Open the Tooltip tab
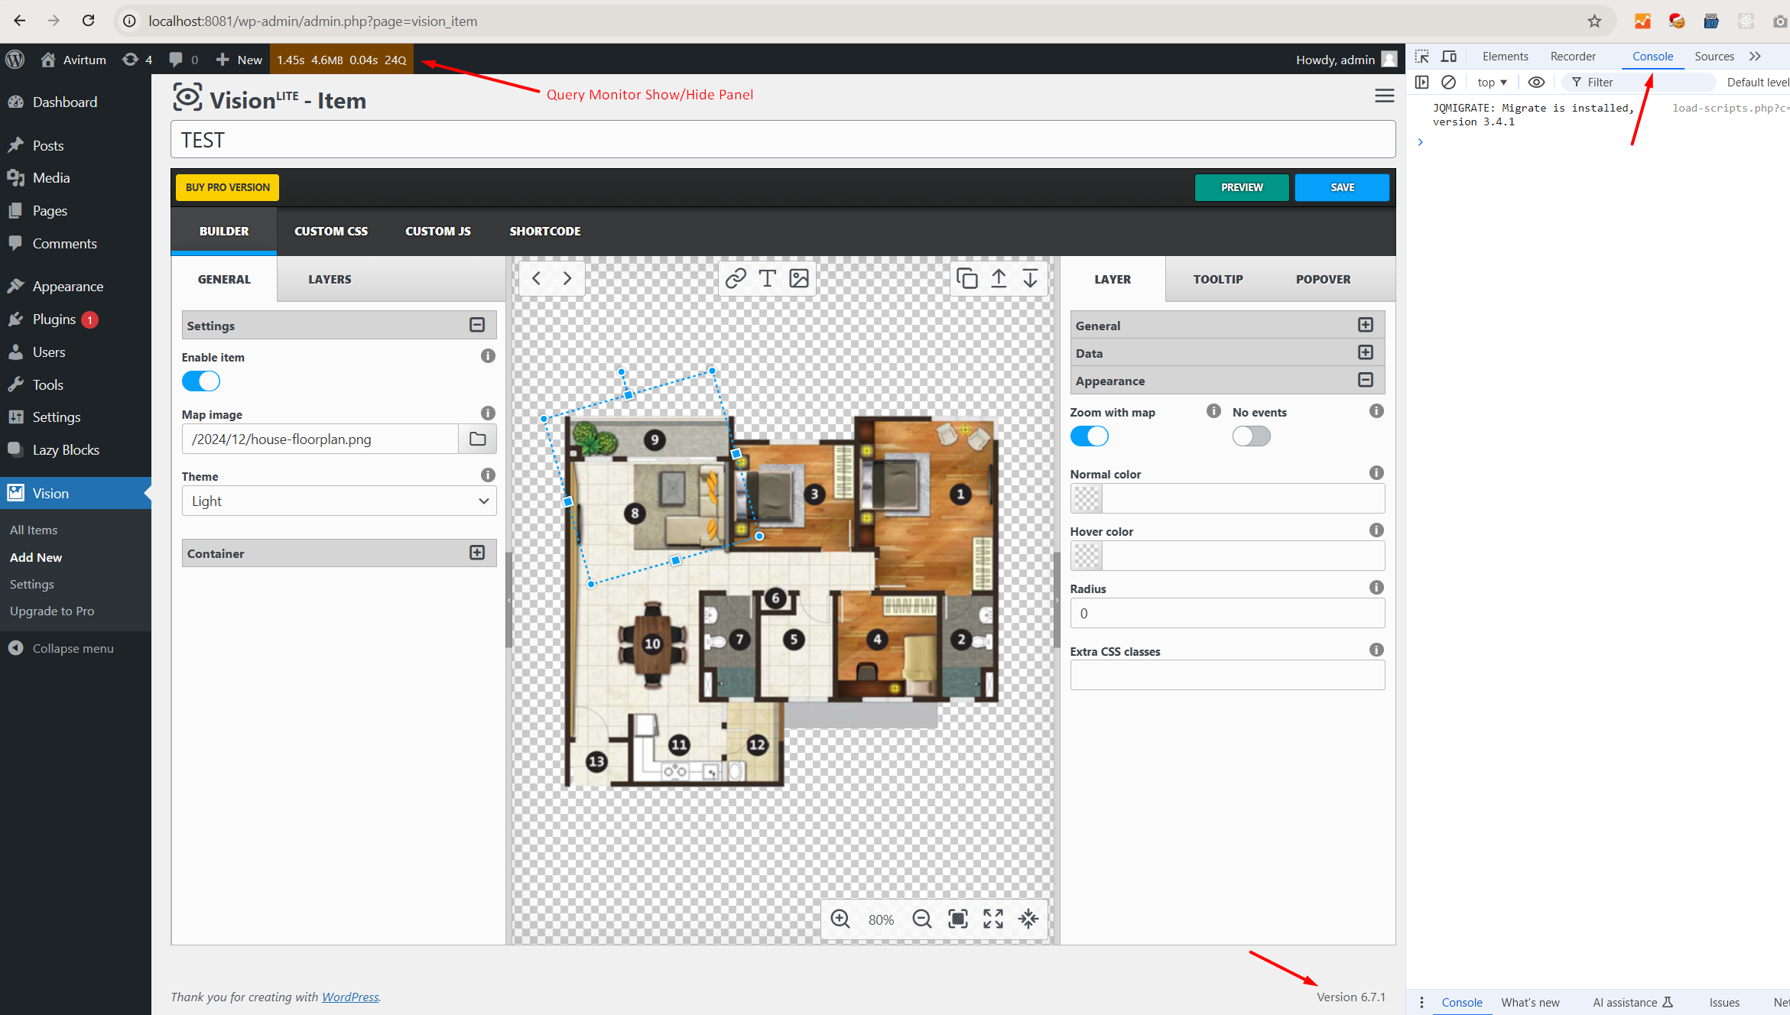The height and width of the screenshot is (1015, 1790). (x=1218, y=279)
